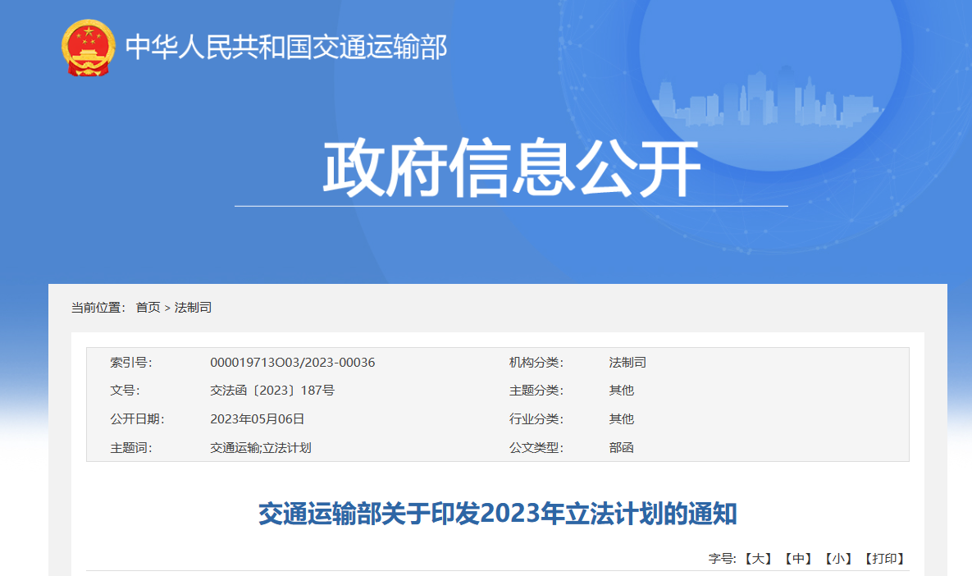Click the national emblem logo

(89, 48)
